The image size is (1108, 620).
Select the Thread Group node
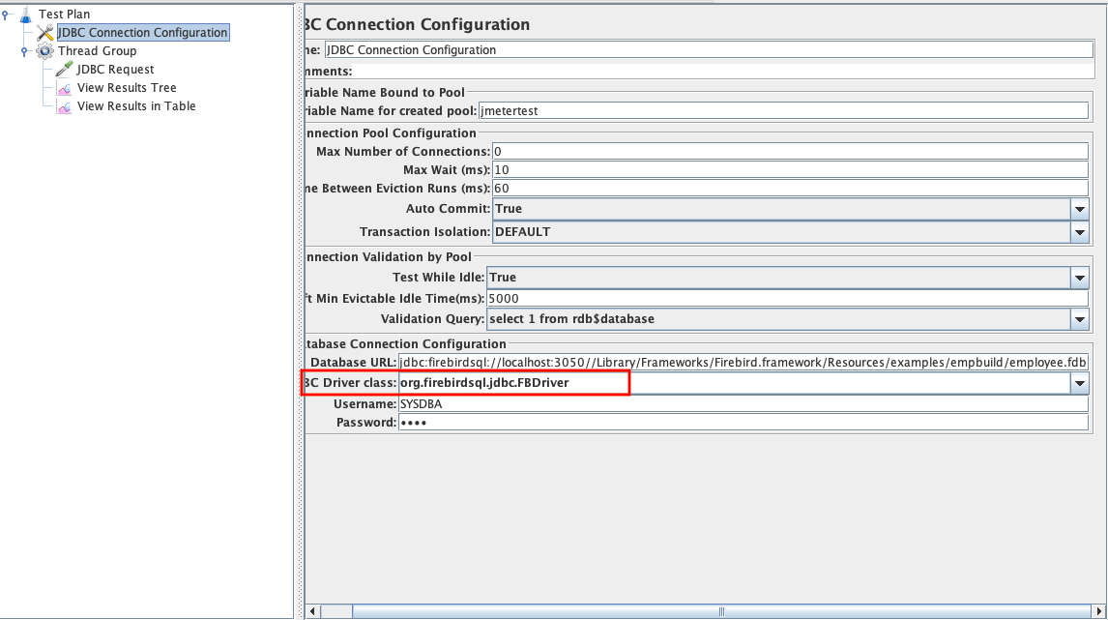click(x=97, y=50)
